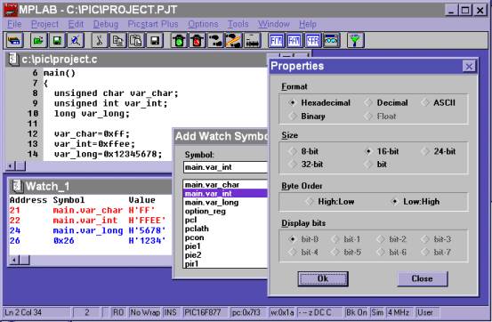Open the File menu
The height and width of the screenshot is (322, 492).
tap(14, 24)
